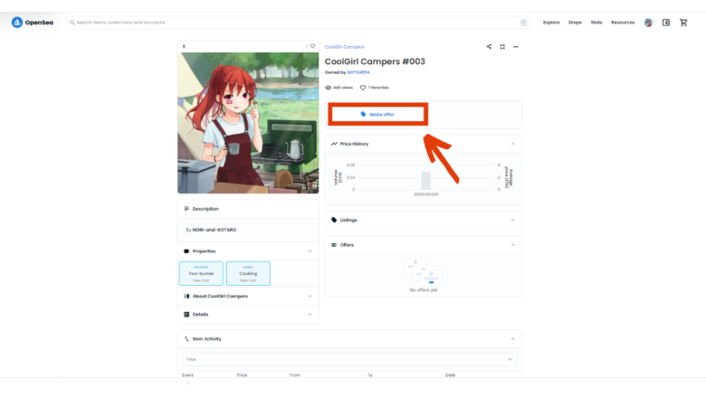Select the Cooking property card
Image resolution: width=706 pixels, height=397 pixels.
click(248, 273)
